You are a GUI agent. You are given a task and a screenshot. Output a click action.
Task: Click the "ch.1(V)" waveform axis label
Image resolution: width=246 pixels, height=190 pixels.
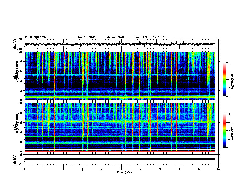pyautogui.click(x=15, y=44)
